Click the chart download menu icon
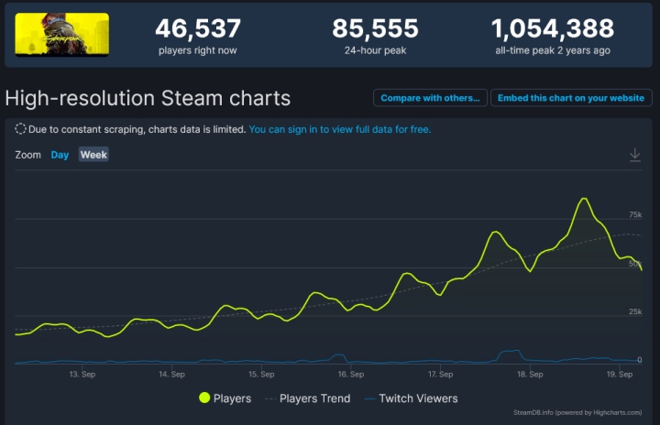The width and height of the screenshot is (660, 425). (634, 156)
